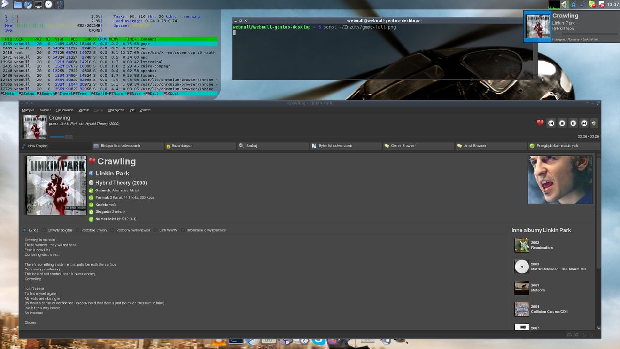Image resolution: width=620 pixels, height=349 pixels.
Task: Open the Muzyka menu
Action: [x=28, y=110]
